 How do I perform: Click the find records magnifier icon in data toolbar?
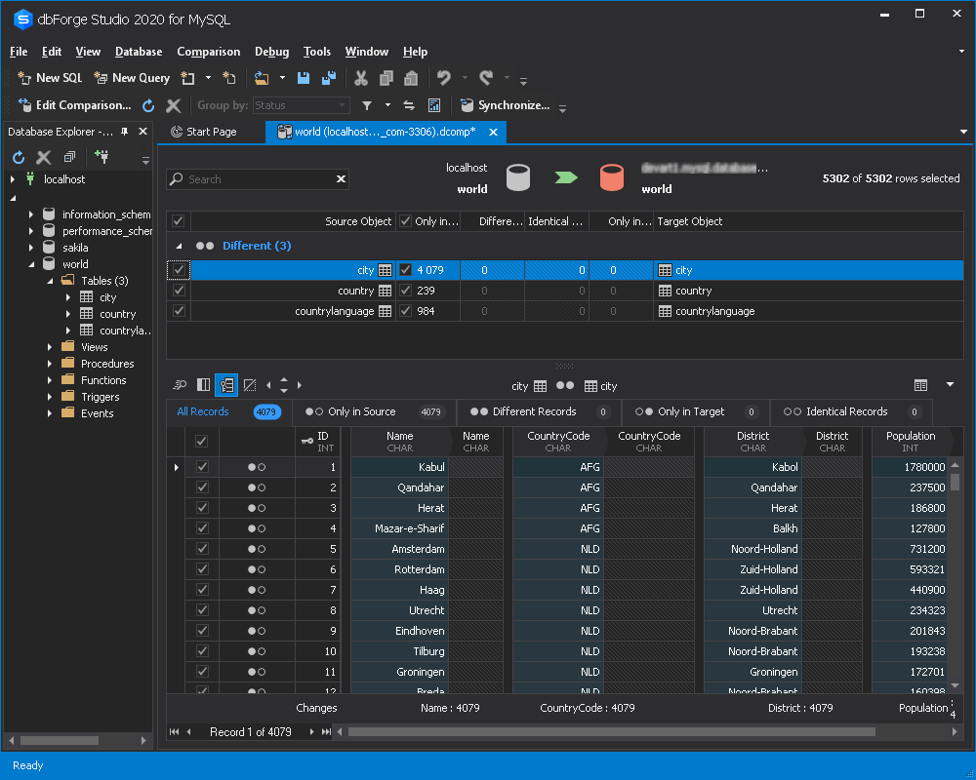(x=180, y=386)
